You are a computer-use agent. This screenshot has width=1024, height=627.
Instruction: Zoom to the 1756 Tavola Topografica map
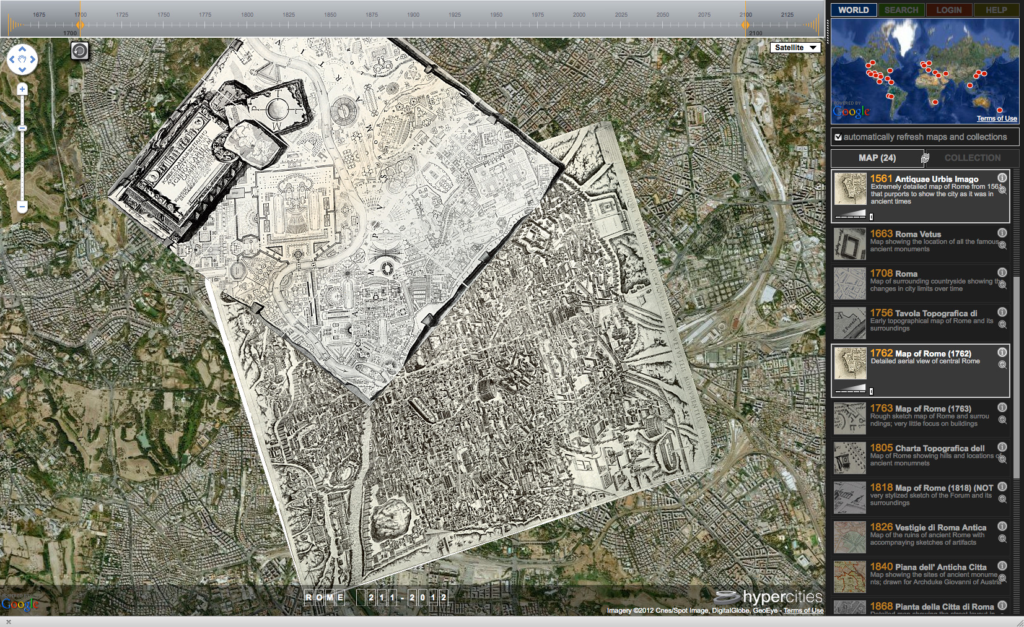tap(1002, 325)
